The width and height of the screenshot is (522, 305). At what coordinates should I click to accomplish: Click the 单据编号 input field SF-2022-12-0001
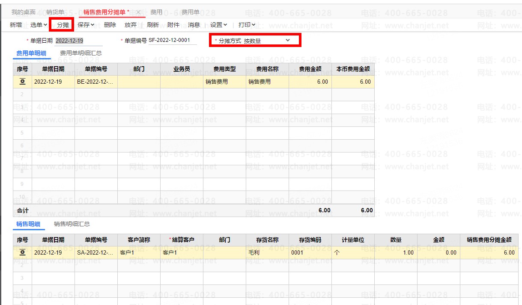coord(172,41)
